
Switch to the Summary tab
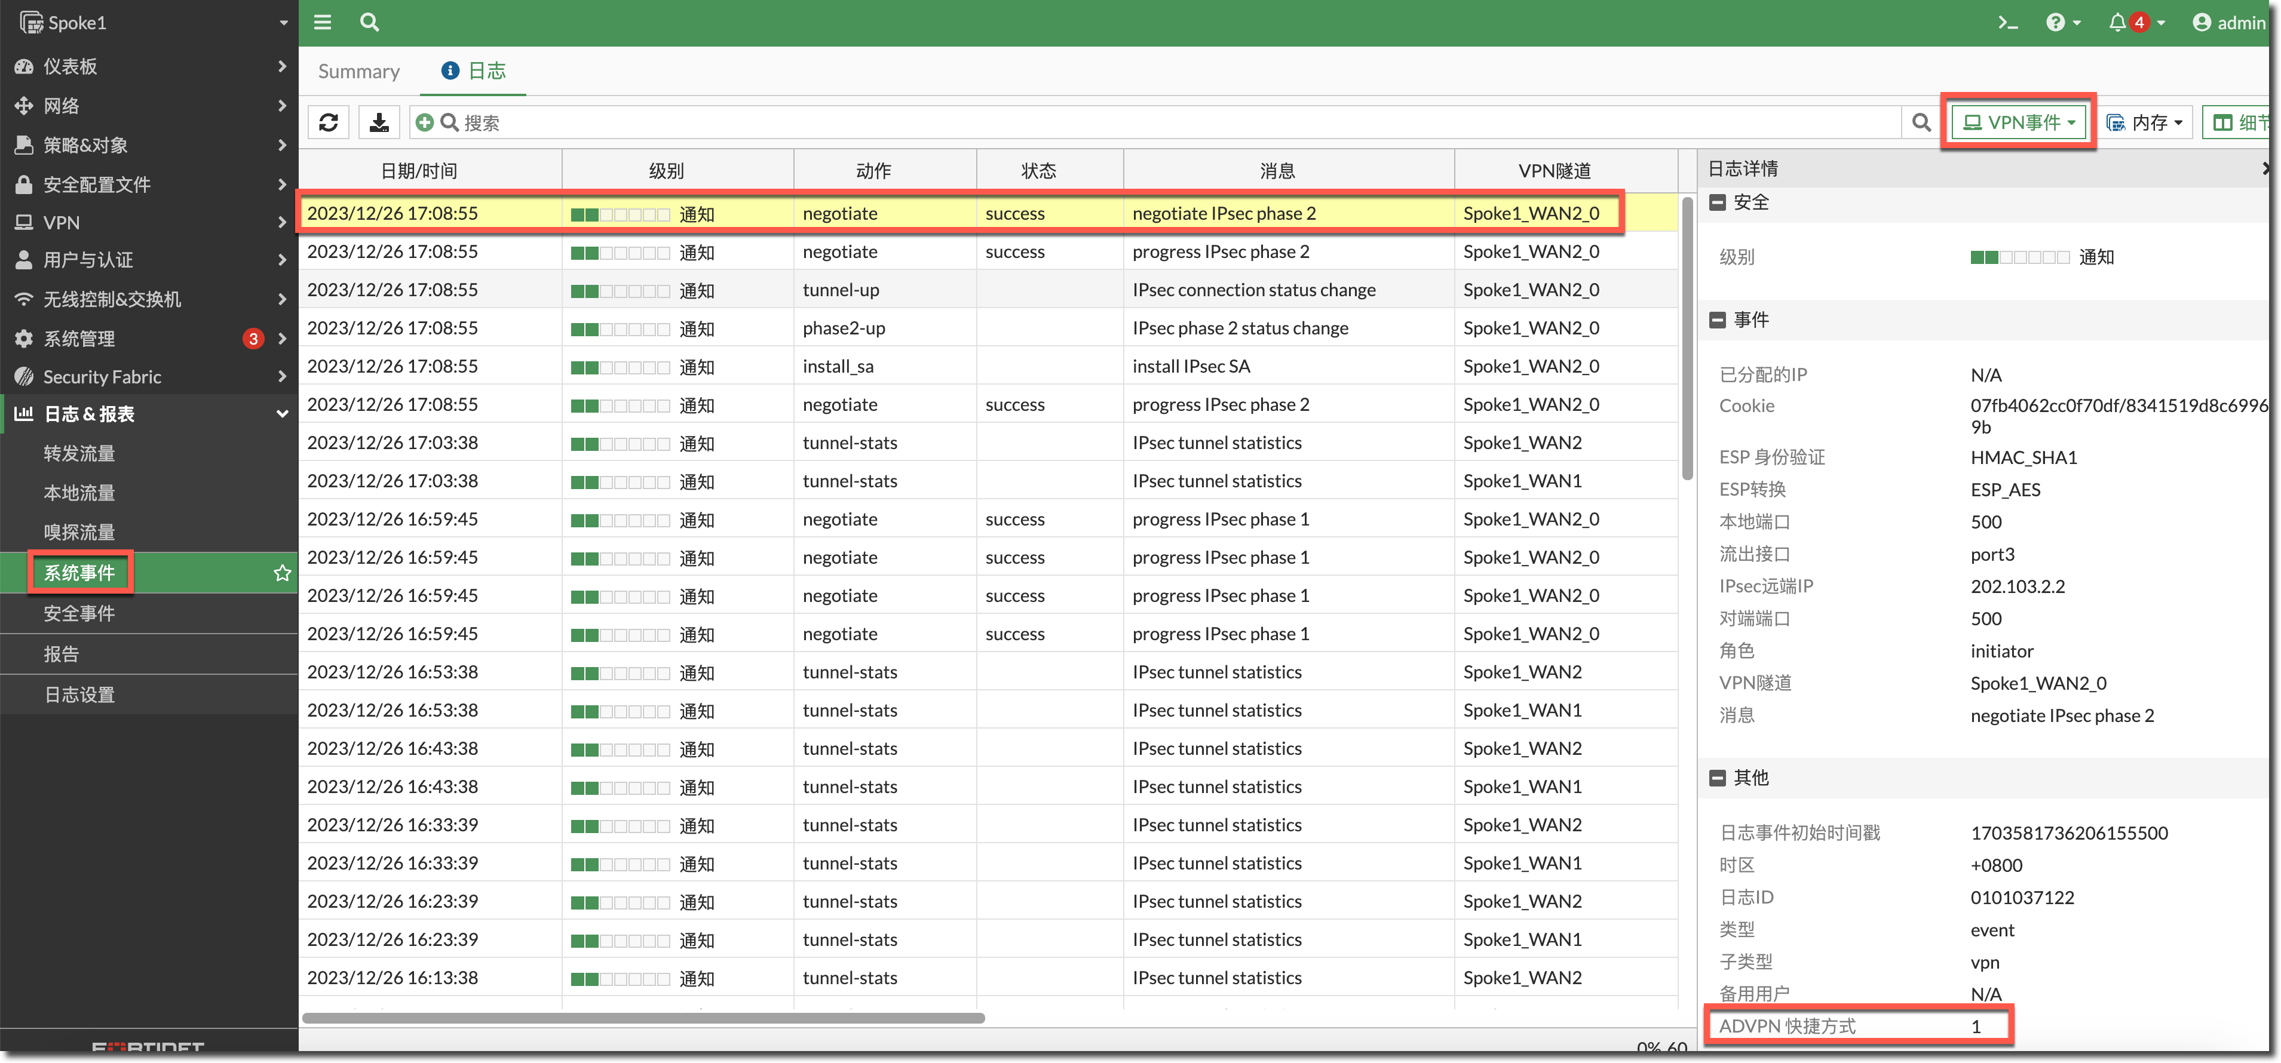tap(358, 71)
